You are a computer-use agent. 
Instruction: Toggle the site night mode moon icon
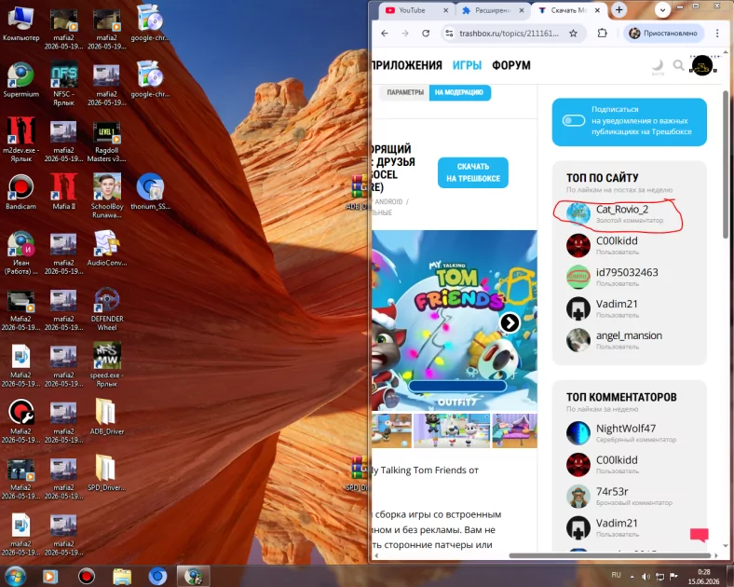[x=659, y=66]
